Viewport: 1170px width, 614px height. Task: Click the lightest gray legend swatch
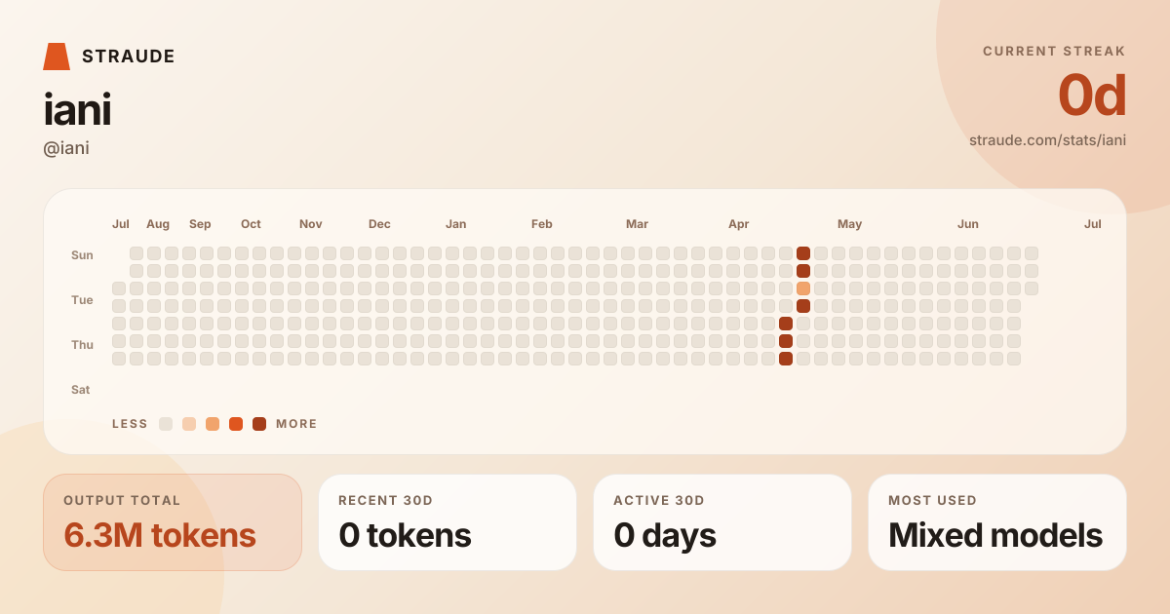point(166,424)
